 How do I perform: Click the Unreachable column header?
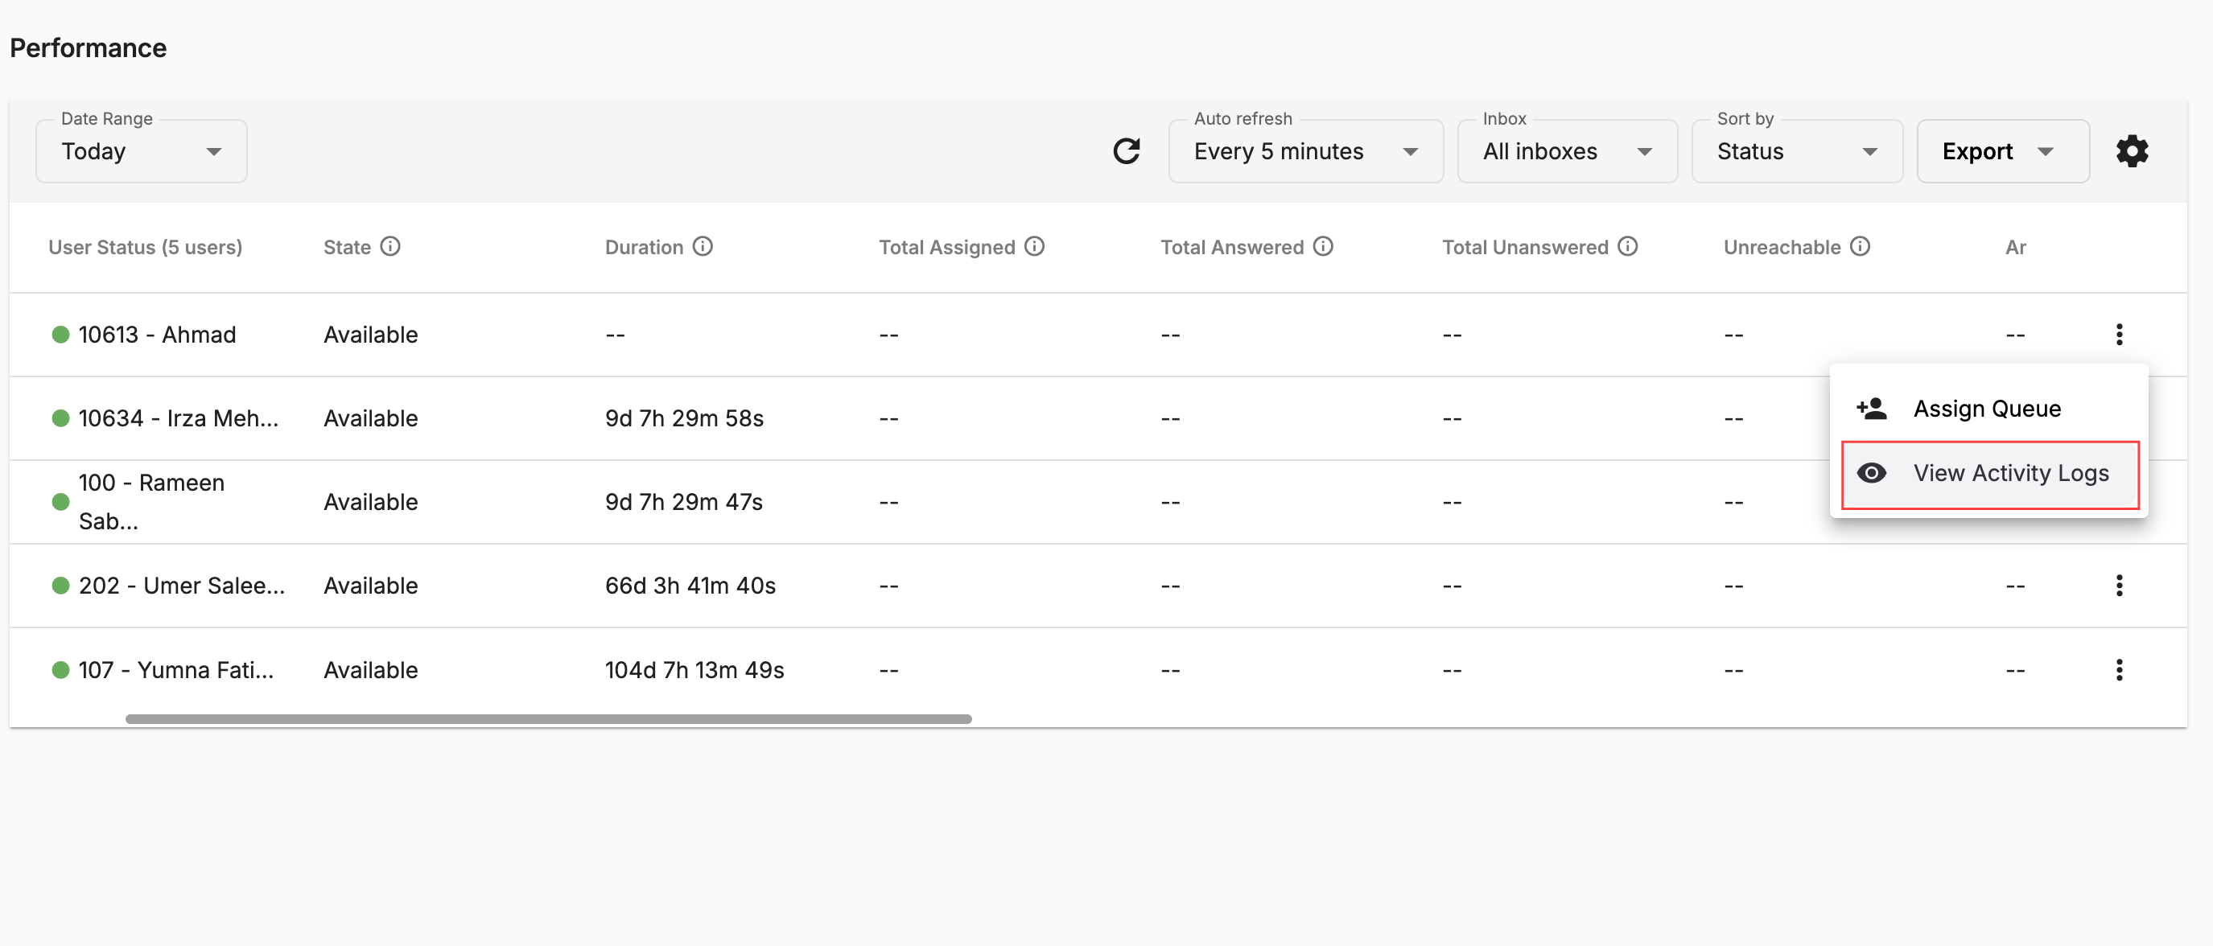1782,247
